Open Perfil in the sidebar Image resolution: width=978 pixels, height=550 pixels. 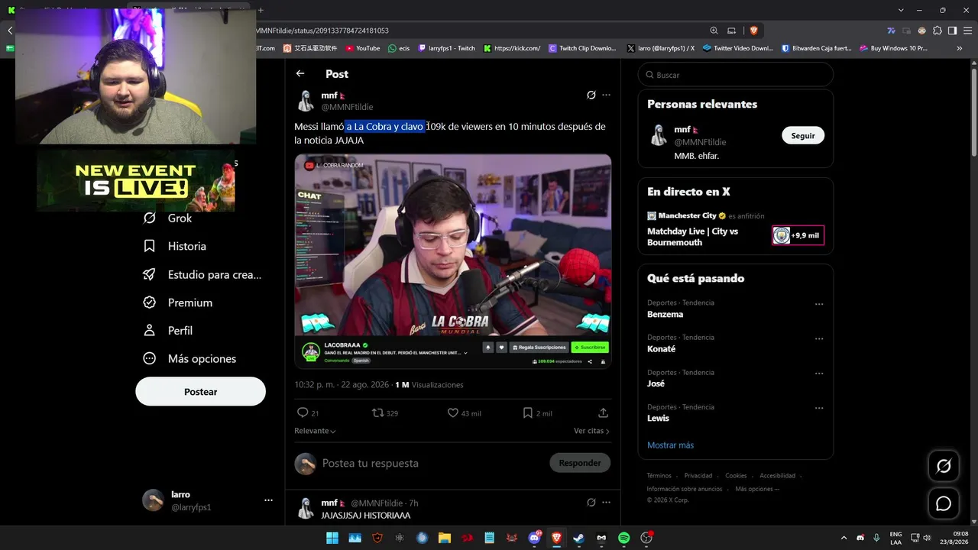click(168, 331)
